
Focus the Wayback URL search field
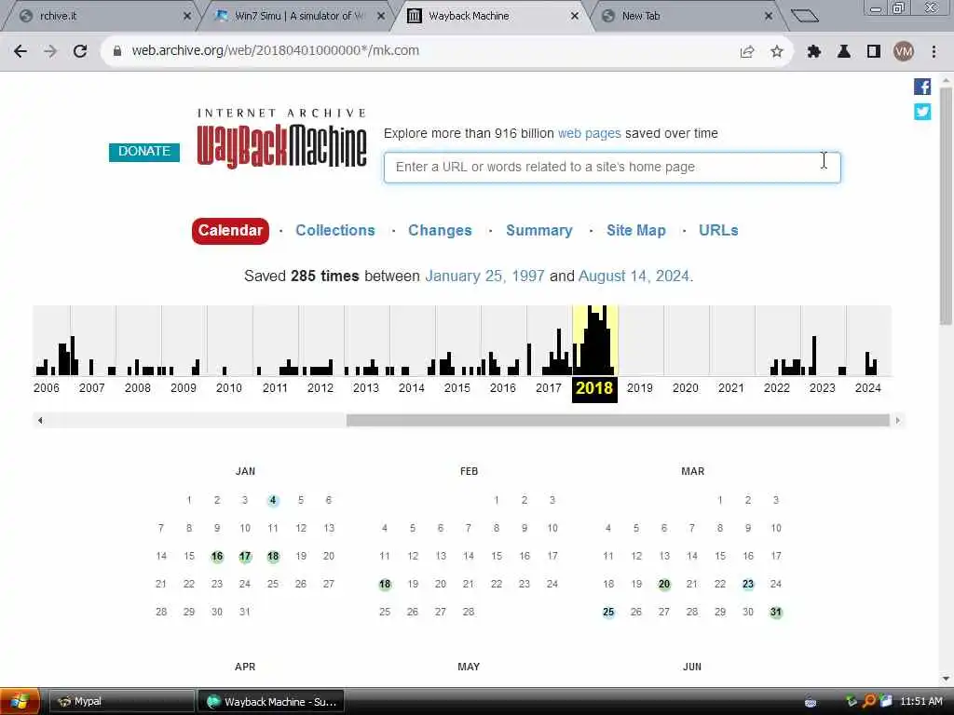click(x=612, y=168)
